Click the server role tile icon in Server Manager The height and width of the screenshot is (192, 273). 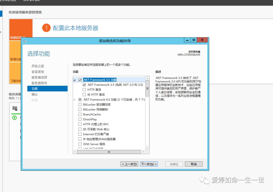[x=15, y=108]
